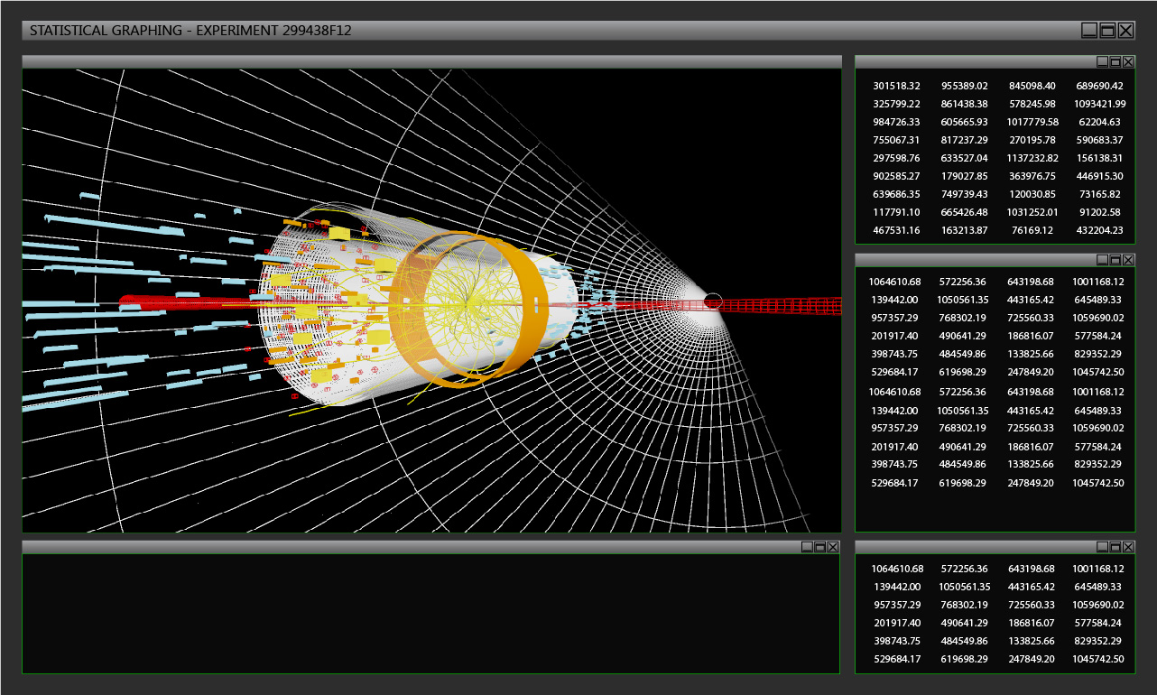Screen dimensions: 1157x695
Task: Minimize the twelve-row data panel
Action: (x=1102, y=260)
